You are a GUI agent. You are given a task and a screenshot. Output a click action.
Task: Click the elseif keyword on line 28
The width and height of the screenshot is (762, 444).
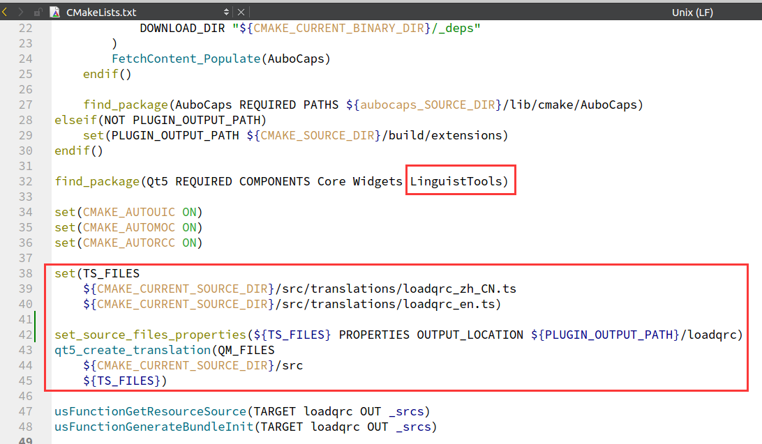(x=76, y=120)
